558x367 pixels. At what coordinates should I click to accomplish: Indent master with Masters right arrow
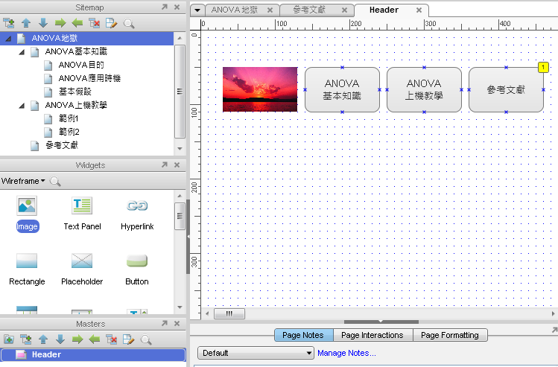click(77, 339)
